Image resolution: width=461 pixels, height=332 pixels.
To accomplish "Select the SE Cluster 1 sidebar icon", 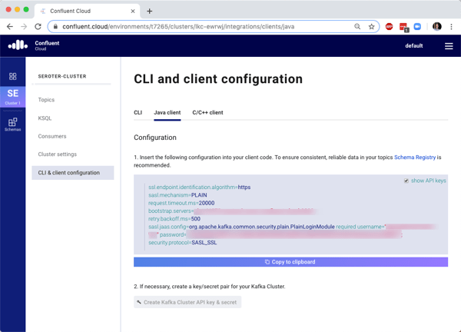I will point(12,96).
